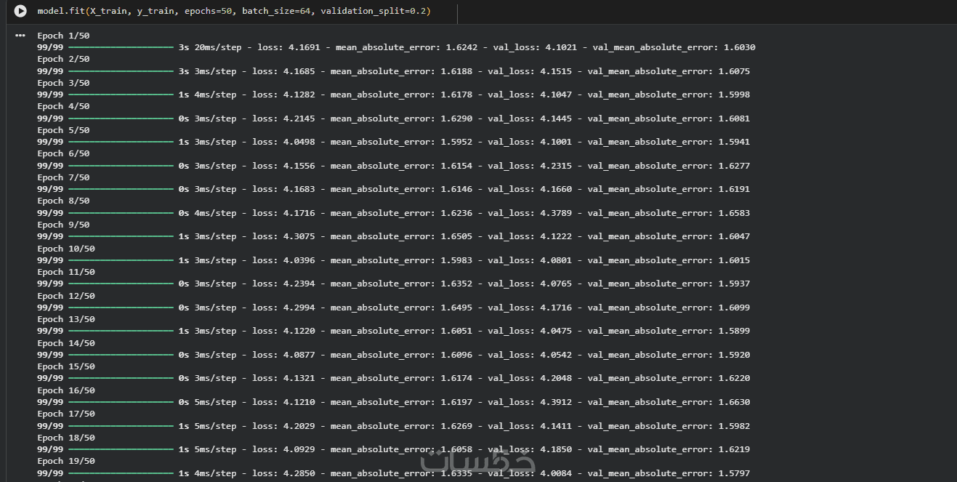Viewport: 957px width, 482px height.
Task: Click the mean_absolute_error value 1.5952
Action: [456, 142]
